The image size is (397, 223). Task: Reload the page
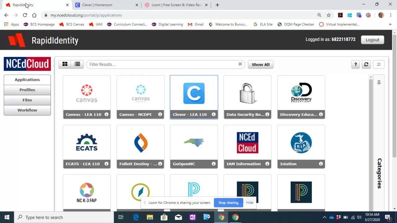coord(25,15)
